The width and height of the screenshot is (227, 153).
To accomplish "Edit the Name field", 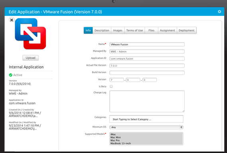I will coord(147,44).
